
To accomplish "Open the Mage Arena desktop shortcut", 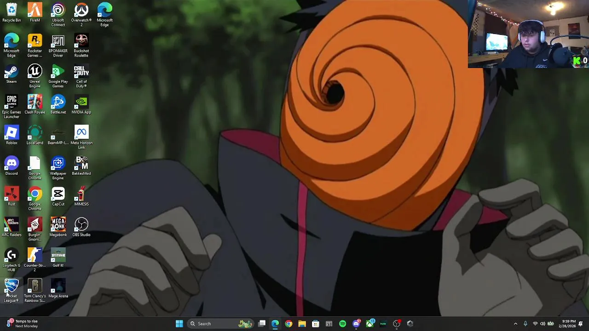I will tap(58, 289).
